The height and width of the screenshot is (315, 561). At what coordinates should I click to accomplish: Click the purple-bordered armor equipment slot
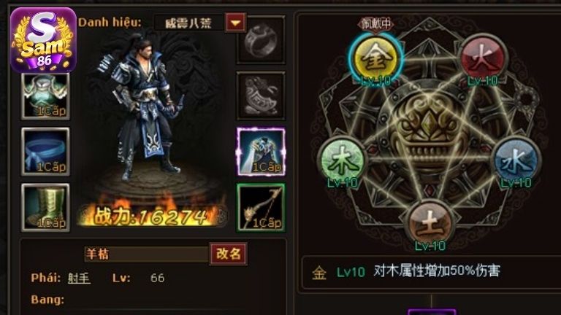tap(261, 152)
